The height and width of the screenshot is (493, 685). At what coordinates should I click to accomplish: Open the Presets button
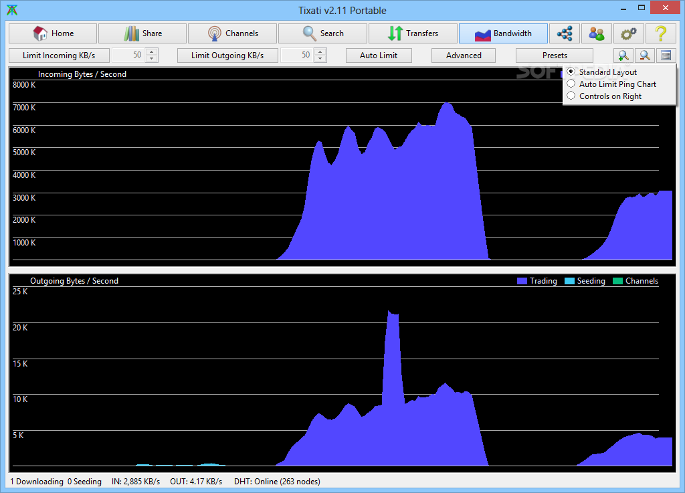coord(555,56)
